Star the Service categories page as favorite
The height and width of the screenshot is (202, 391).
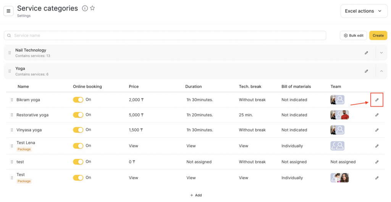tap(92, 8)
